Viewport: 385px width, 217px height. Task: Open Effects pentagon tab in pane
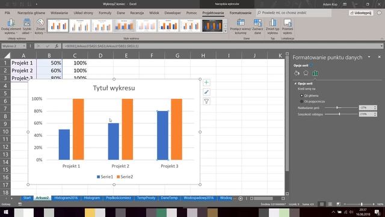(306, 74)
